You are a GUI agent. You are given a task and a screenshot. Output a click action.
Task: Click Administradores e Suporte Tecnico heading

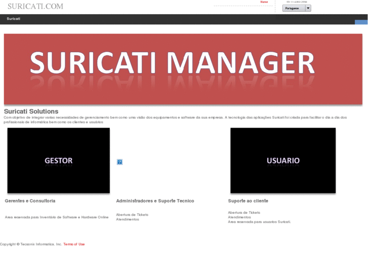(155, 201)
